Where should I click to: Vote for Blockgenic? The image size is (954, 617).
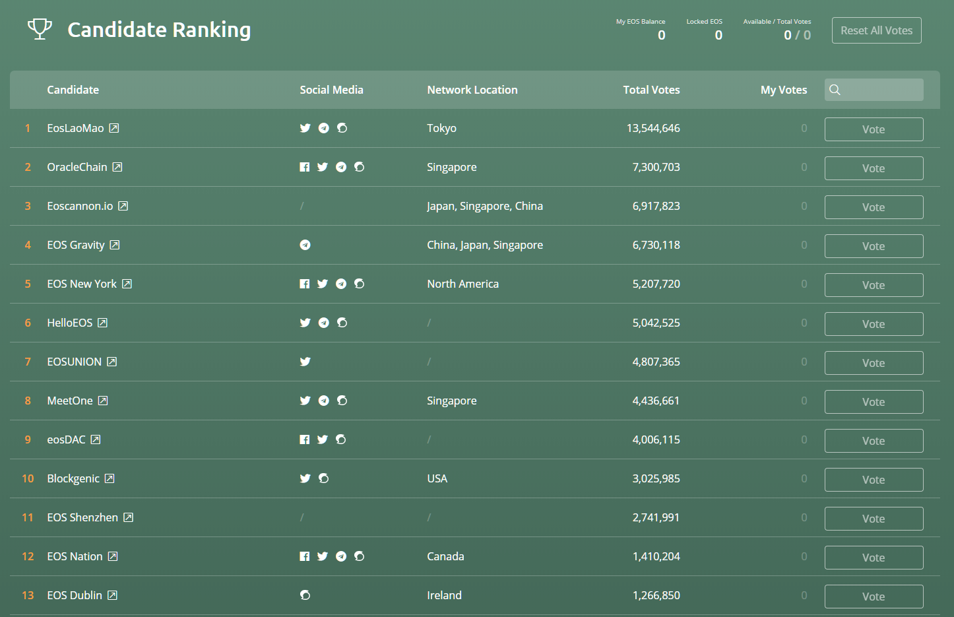(874, 480)
